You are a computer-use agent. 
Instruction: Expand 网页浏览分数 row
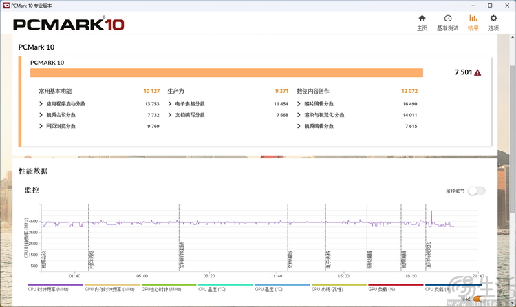(41, 126)
